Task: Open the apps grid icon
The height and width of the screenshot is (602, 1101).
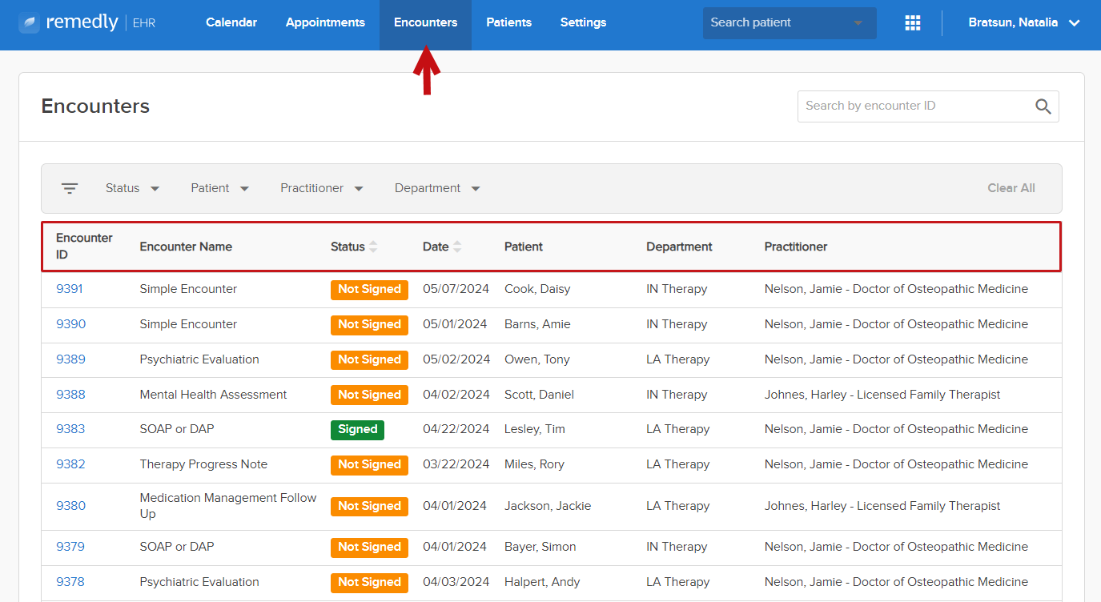Action: click(913, 22)
